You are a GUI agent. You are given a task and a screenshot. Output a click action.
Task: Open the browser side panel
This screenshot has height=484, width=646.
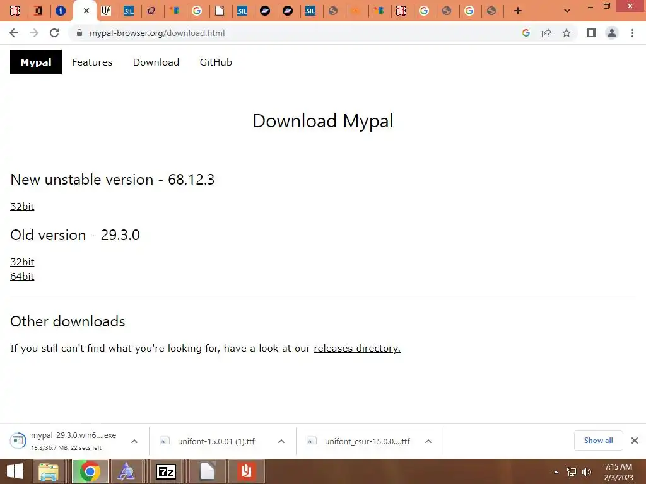tap(592, 33)
